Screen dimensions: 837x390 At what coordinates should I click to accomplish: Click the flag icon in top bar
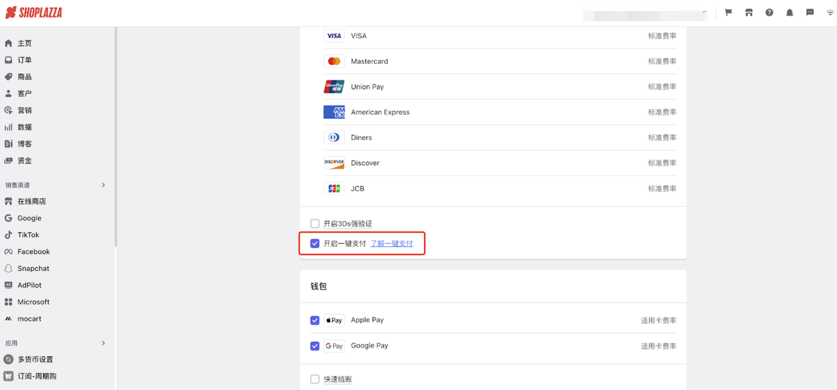pyautogui.click(x=728, y=12)
